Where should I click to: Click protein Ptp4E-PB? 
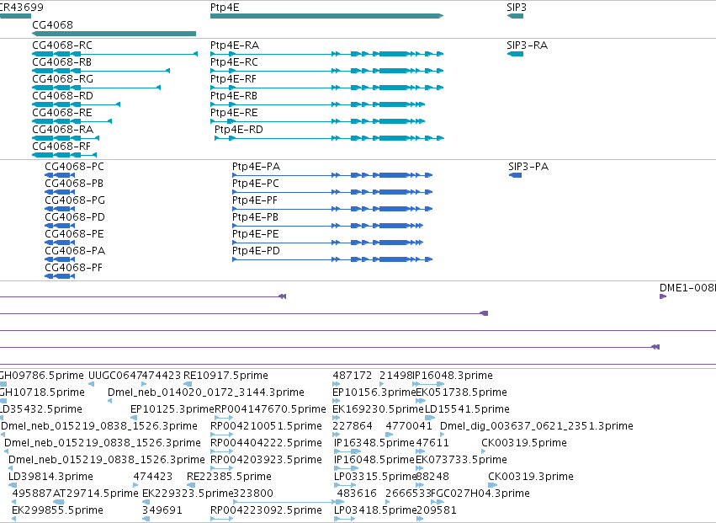point(255,217)
